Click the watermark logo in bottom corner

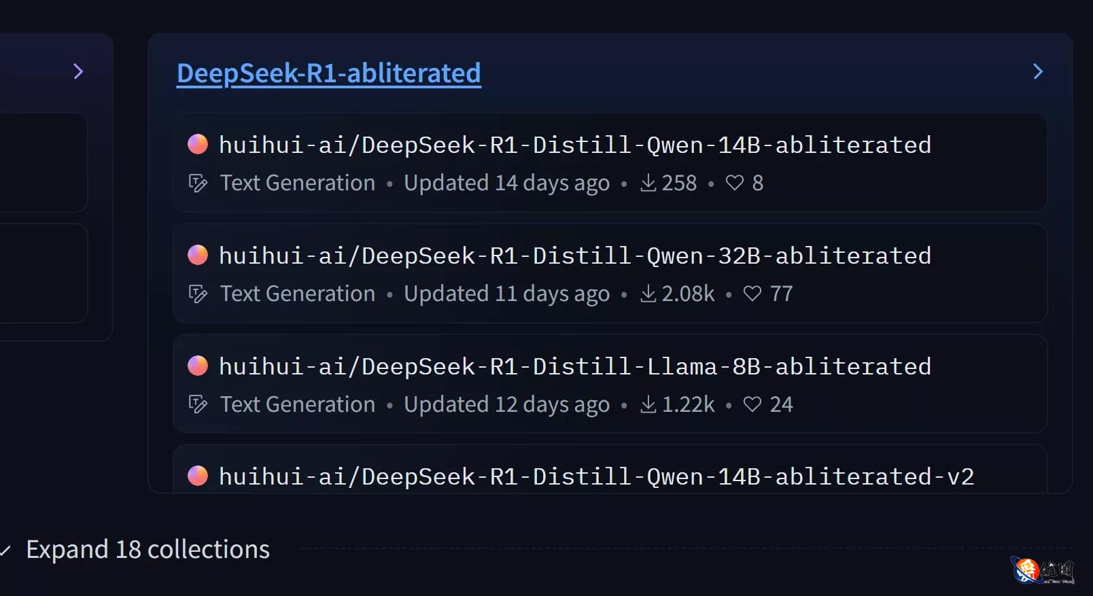point(1042,570)
